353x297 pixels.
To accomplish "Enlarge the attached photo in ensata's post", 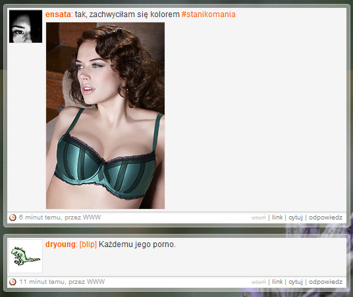I will pos(105,116).
